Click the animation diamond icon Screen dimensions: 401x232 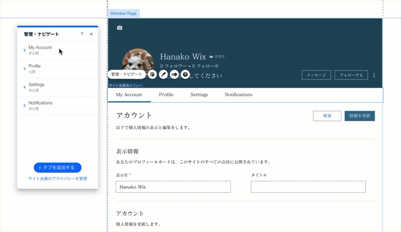pyautogui.click(x=174, y=74)
